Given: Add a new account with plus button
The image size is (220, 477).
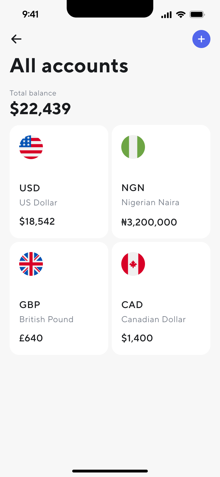Looking at the screenshot, I should pos(201,39).
